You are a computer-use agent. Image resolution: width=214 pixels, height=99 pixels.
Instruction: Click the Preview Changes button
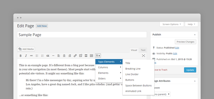(185, 42)
